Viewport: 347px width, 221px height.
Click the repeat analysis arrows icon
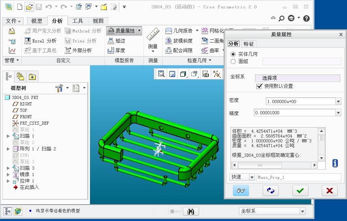[x=270, y=191]
